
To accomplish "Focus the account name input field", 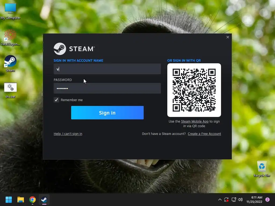I will (107, 69).
